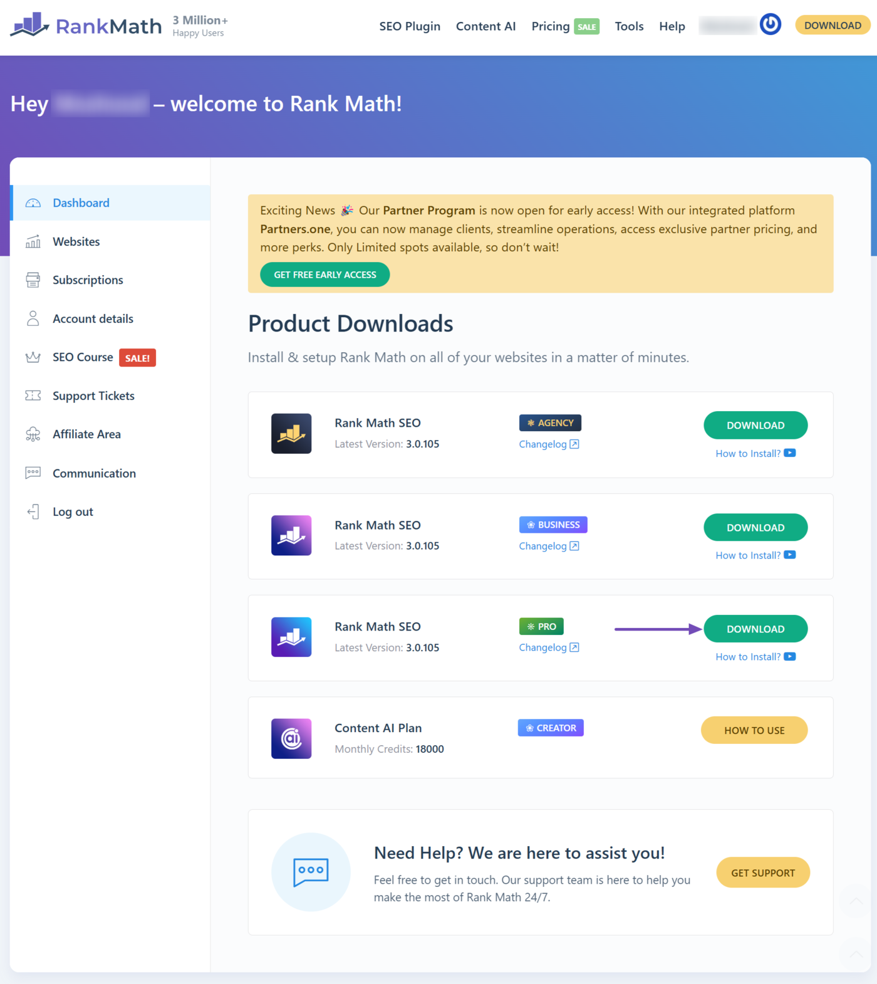Click the external link icon beside the Pro Changelog
Image resolution: width=877 pixels, height=984 pixels.
coord(574,647)
